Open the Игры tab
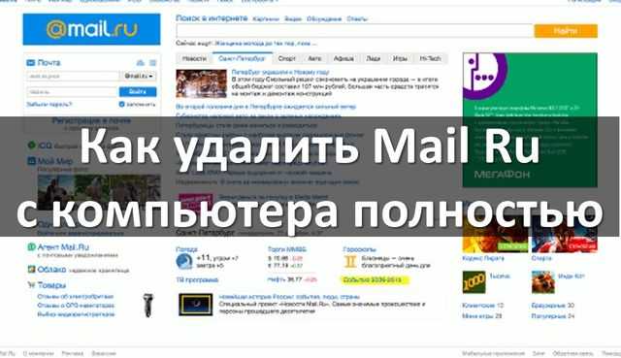This screenshot has height=358, width=621. pos(400,58)
